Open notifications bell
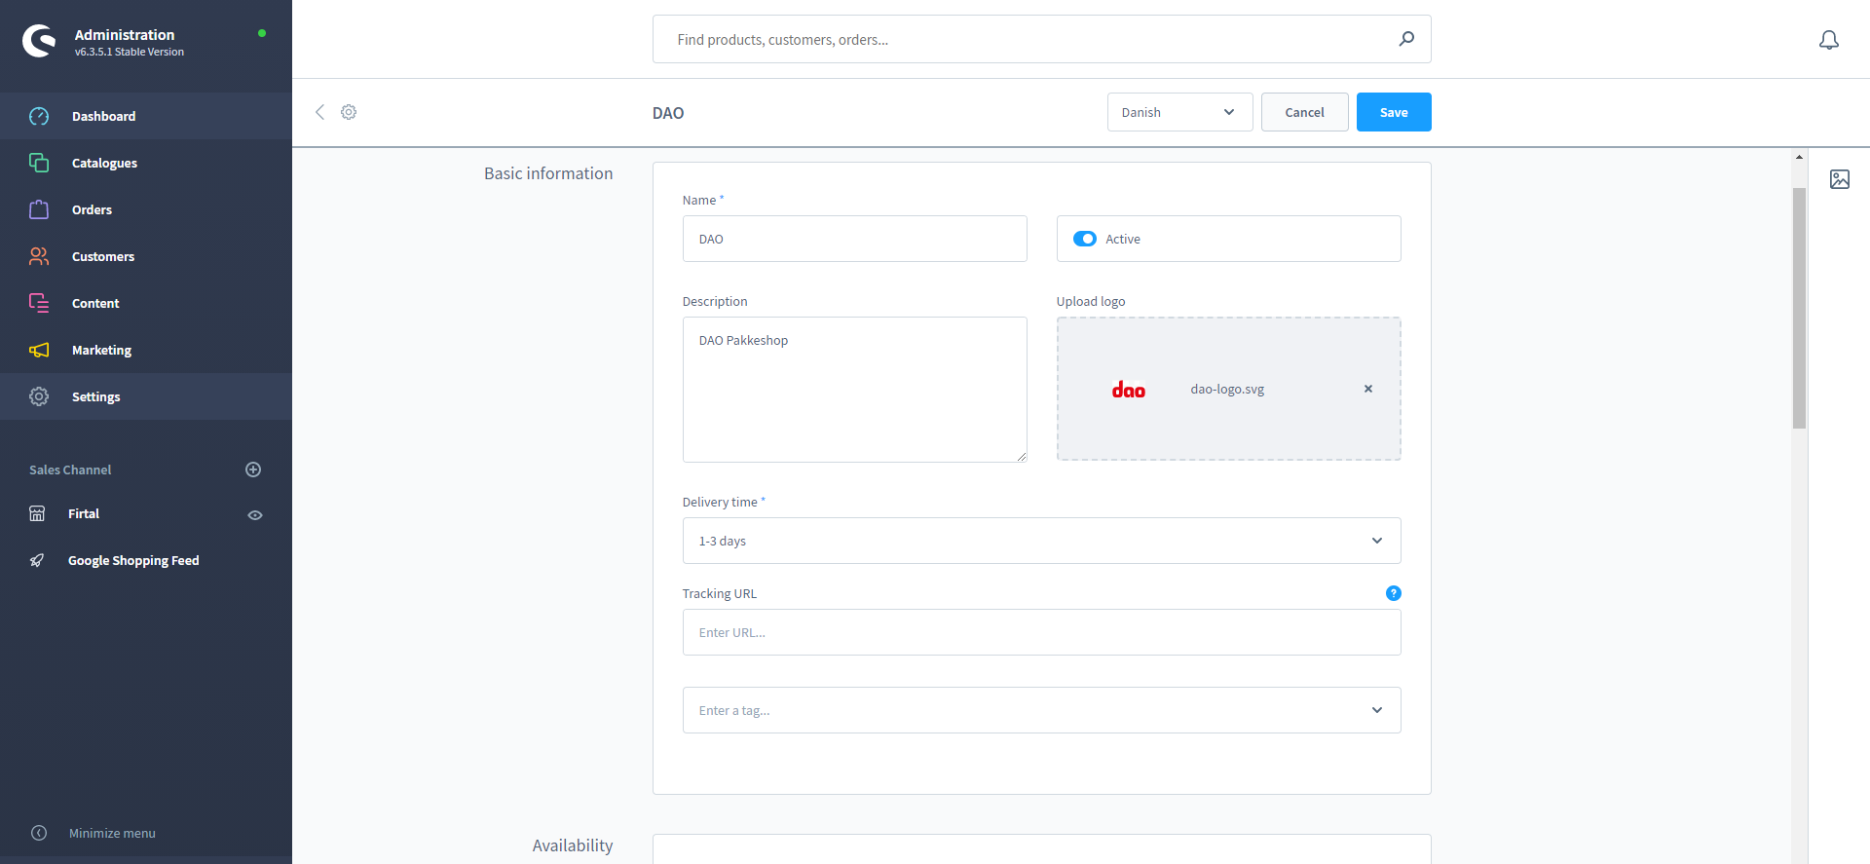 tap(1829, 40)
